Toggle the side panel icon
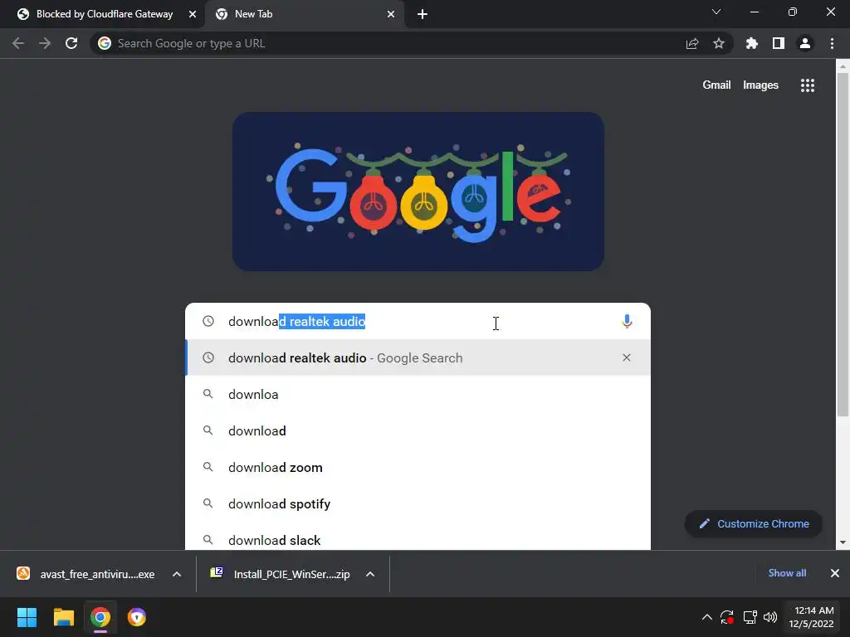This screenshot has height=637, width=850. 779,43
